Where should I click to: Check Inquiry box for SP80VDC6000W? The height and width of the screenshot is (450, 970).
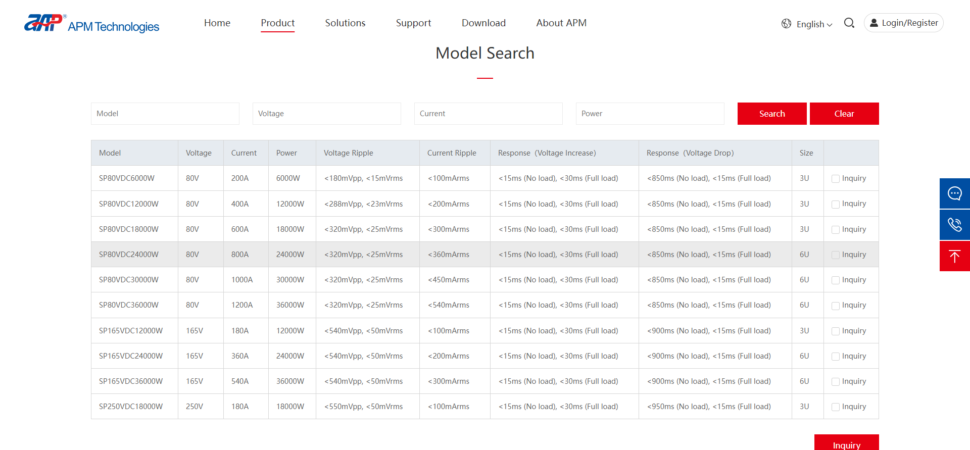click(x=836, y=179)
